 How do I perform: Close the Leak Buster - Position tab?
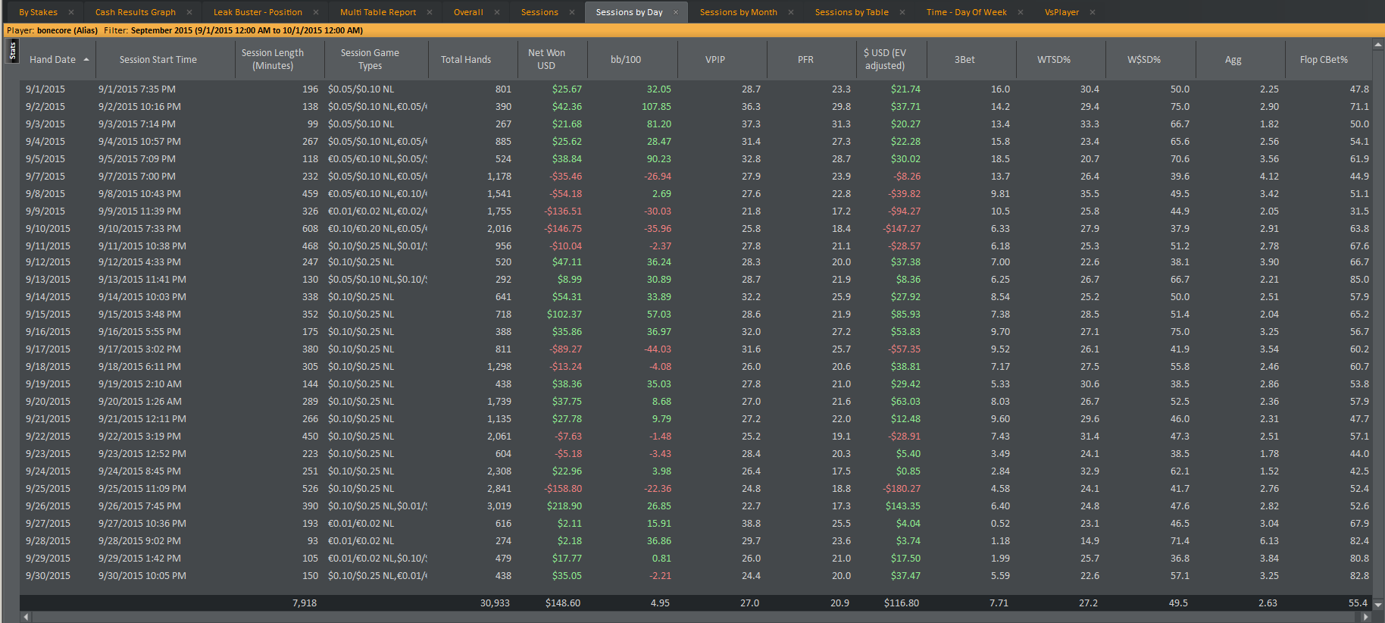point(316,12)
